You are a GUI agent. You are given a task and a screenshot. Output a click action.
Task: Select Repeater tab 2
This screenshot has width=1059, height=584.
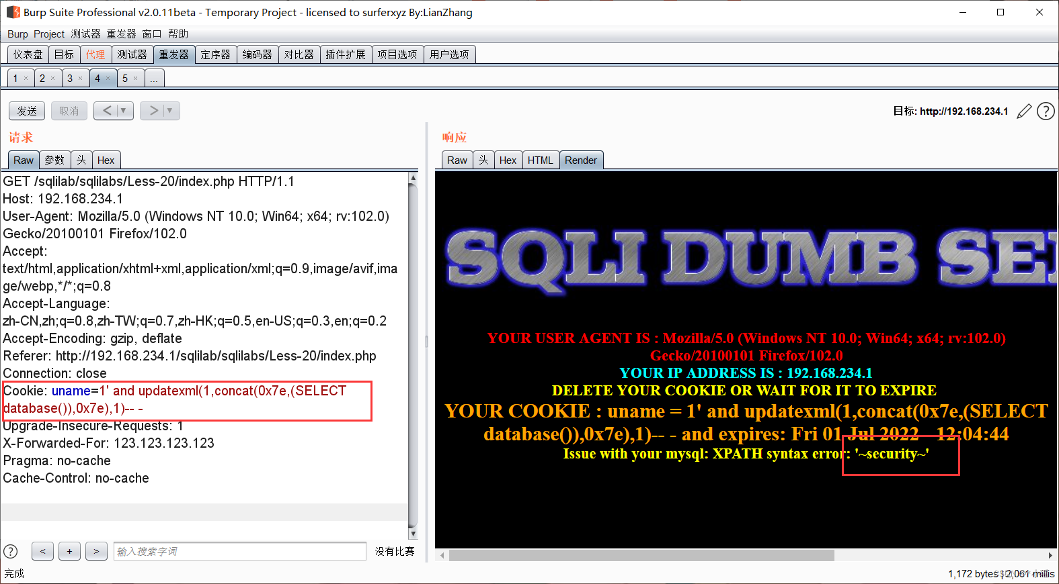(42, 79)
